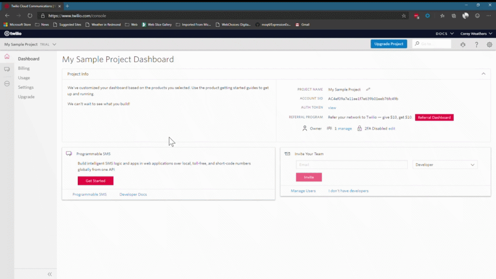The image size is (496, 279).
Task: Open the help question mark icon
Action: [476, 45]
